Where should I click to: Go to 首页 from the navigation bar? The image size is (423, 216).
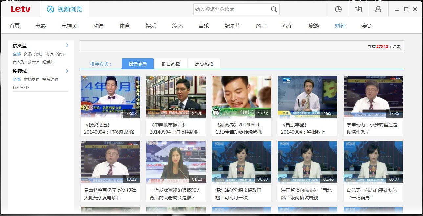pyautogui.click(x=14, y=26)
